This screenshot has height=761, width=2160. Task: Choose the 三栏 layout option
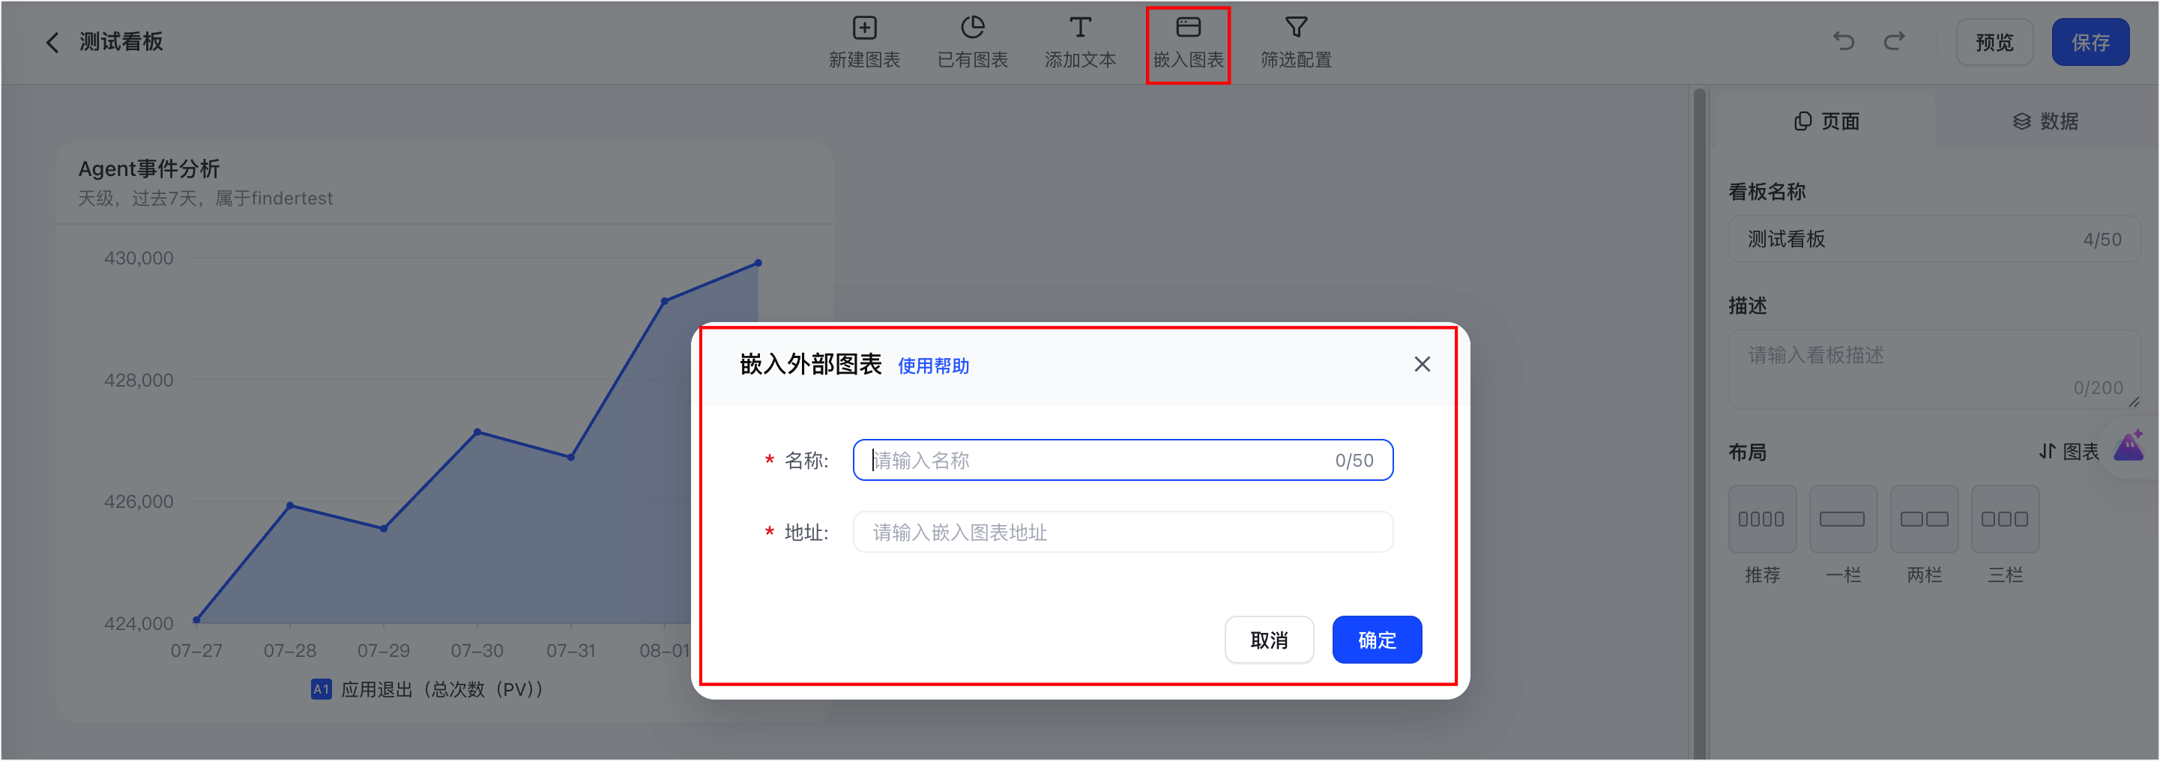pos(2004,519)
